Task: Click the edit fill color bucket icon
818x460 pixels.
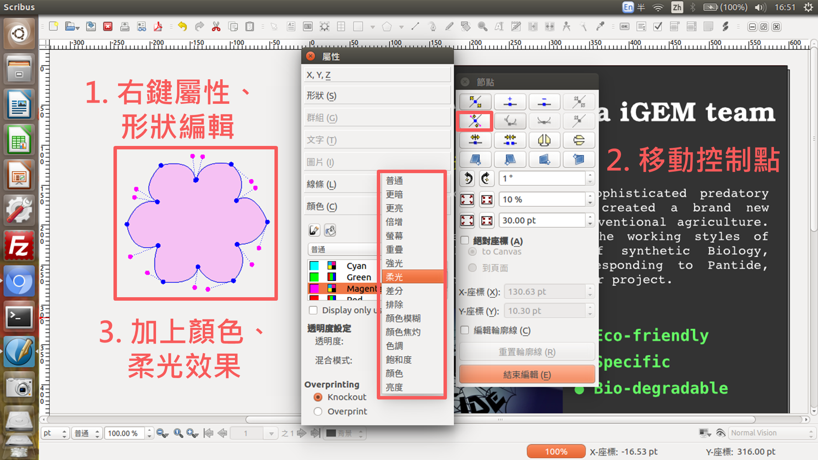Action: click(330, 230)
